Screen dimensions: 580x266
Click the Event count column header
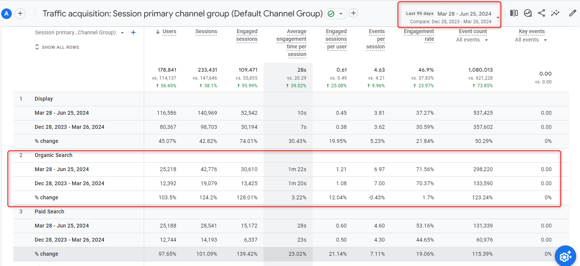coord(473,32)
